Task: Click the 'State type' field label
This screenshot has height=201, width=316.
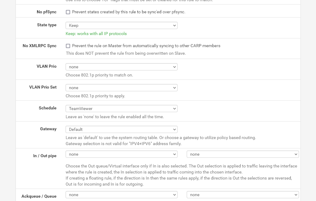Action: (47, 25)
